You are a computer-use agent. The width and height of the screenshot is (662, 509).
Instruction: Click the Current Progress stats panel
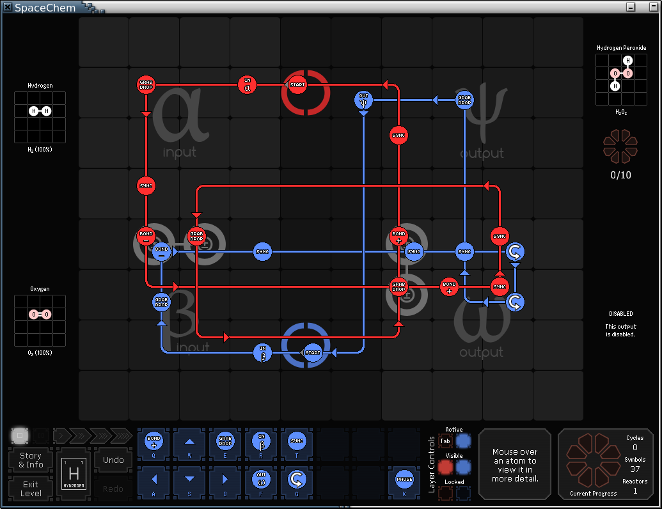(606, 464)
